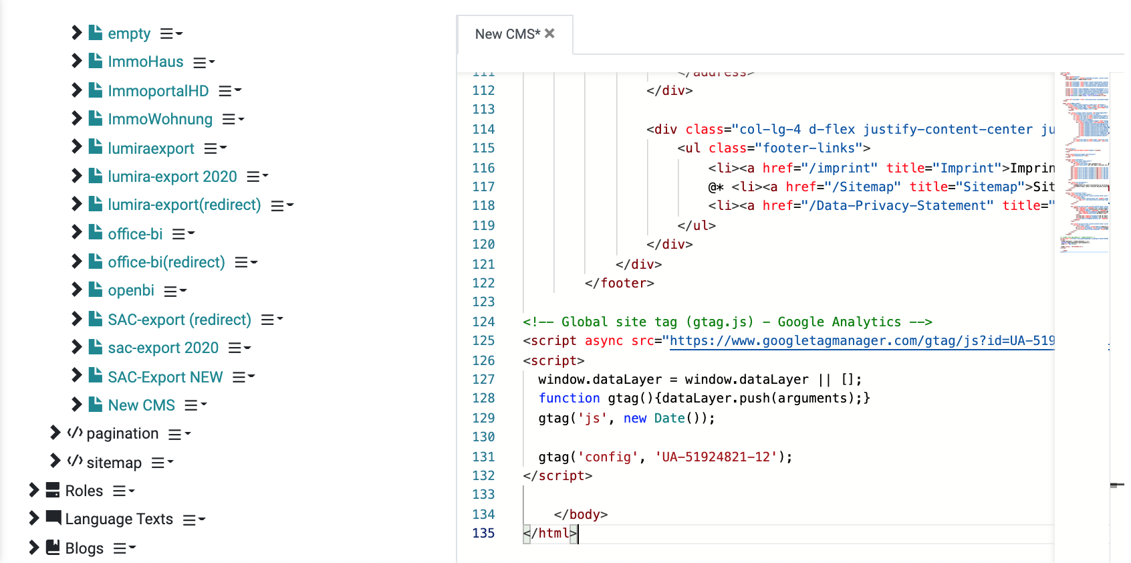1131x563 pixels.
Task: Close the New CMS* editor tab
Action: (549, 33)
